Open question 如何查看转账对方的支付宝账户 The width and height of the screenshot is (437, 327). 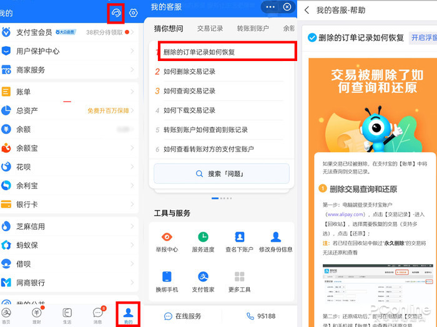pyautogui.click(x=209, y=149)
